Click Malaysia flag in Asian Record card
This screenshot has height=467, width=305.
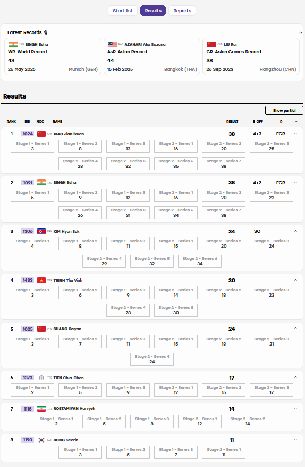coord(112,44)
